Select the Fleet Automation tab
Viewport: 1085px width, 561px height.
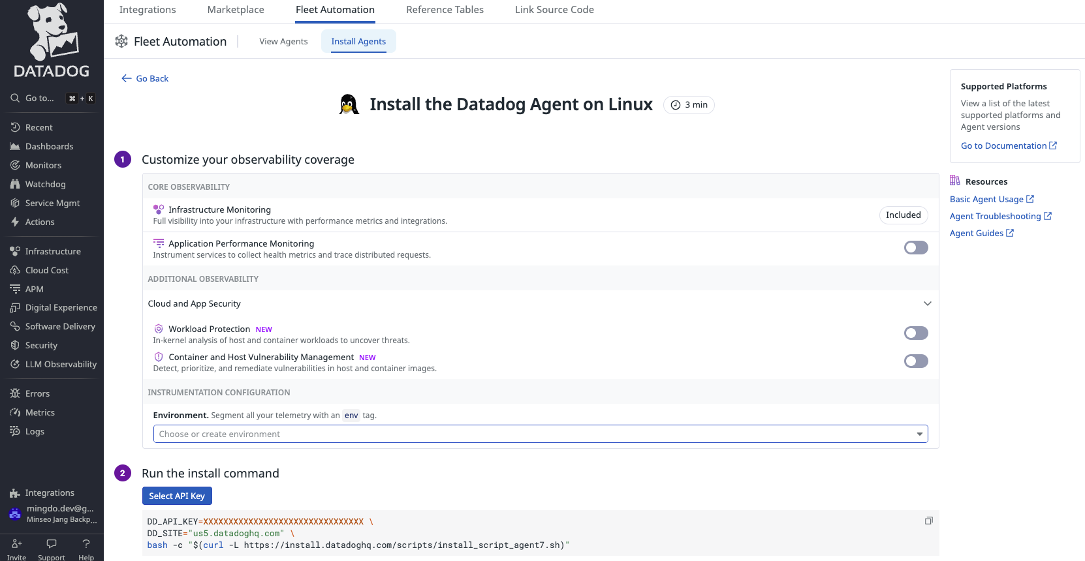[335, 10]
